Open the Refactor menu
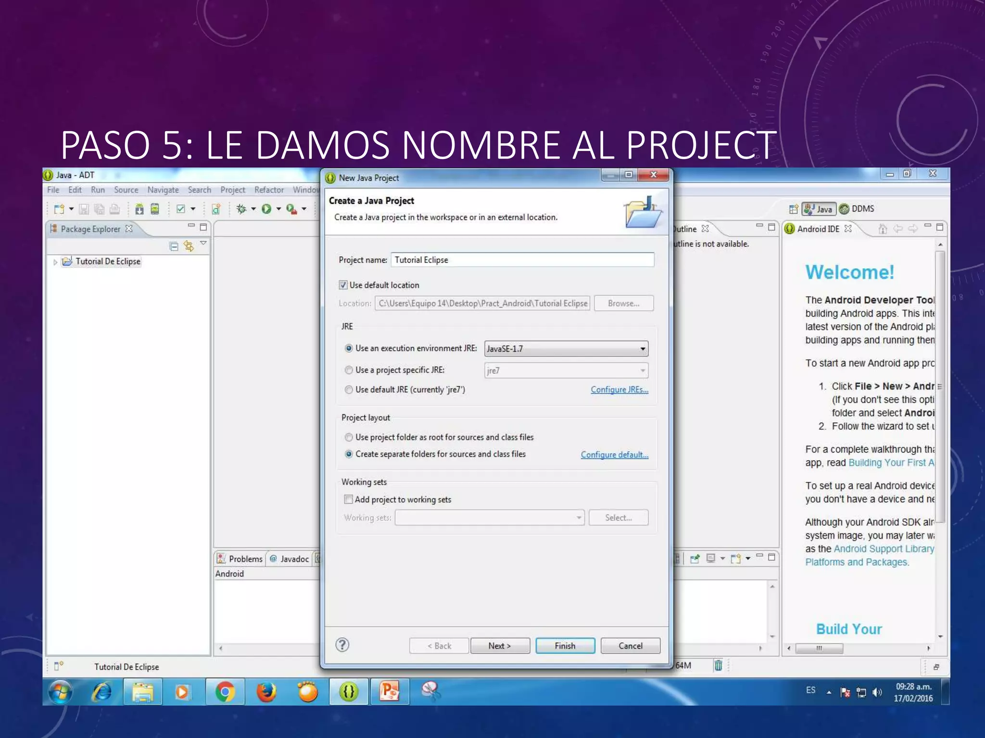 269,190
